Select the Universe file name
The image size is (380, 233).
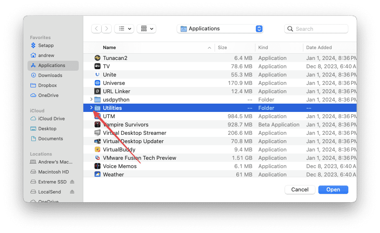[114, 83]
